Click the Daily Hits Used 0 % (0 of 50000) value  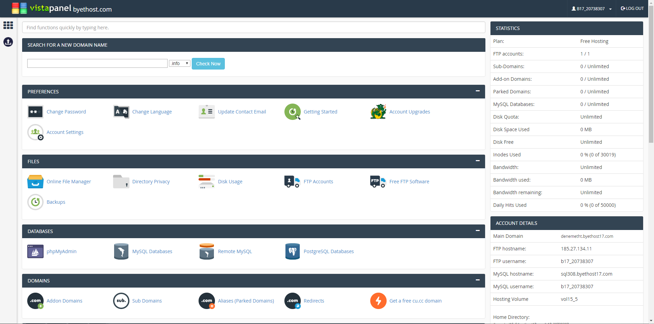click(598, 205)
